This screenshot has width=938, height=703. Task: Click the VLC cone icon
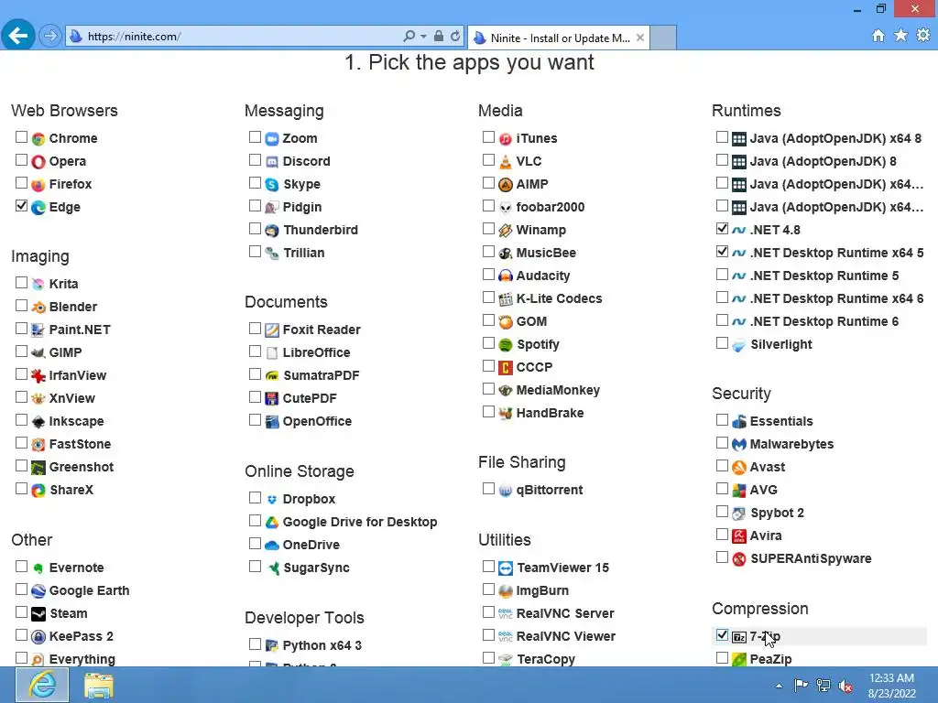(x=506, y=161)
